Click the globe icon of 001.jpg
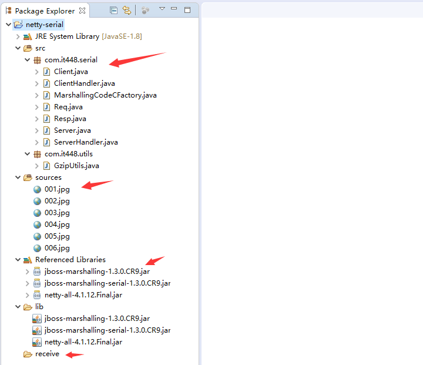The image size is (423, 365). [x=37, y=189]
